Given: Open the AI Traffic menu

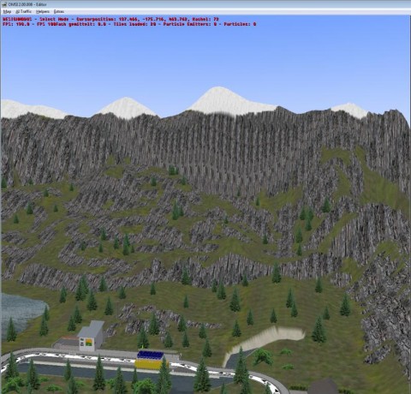Looking at the screenshot, I should (x=24, y=11).
